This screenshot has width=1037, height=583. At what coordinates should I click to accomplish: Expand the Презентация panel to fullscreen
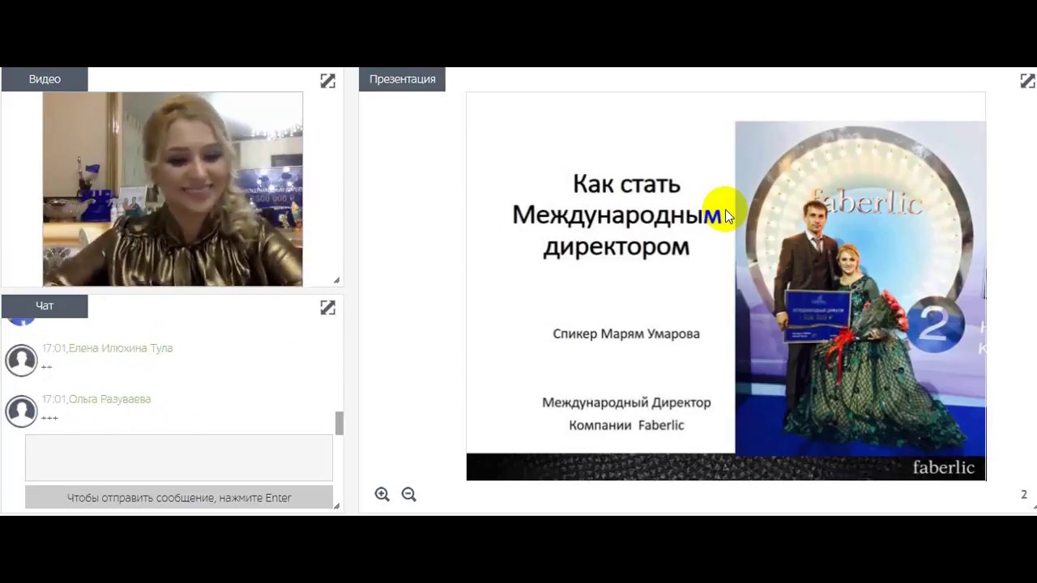1027,80
